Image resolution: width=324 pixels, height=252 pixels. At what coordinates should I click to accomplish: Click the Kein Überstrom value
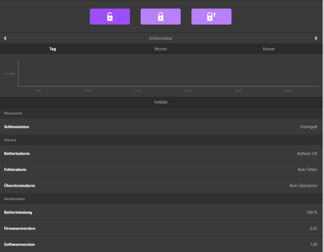pyautogui.click(x=303, y=185)
